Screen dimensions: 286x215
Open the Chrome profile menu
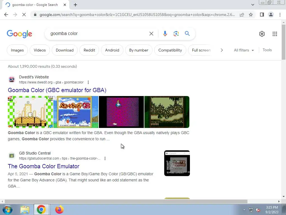click(x=271, y=15)
